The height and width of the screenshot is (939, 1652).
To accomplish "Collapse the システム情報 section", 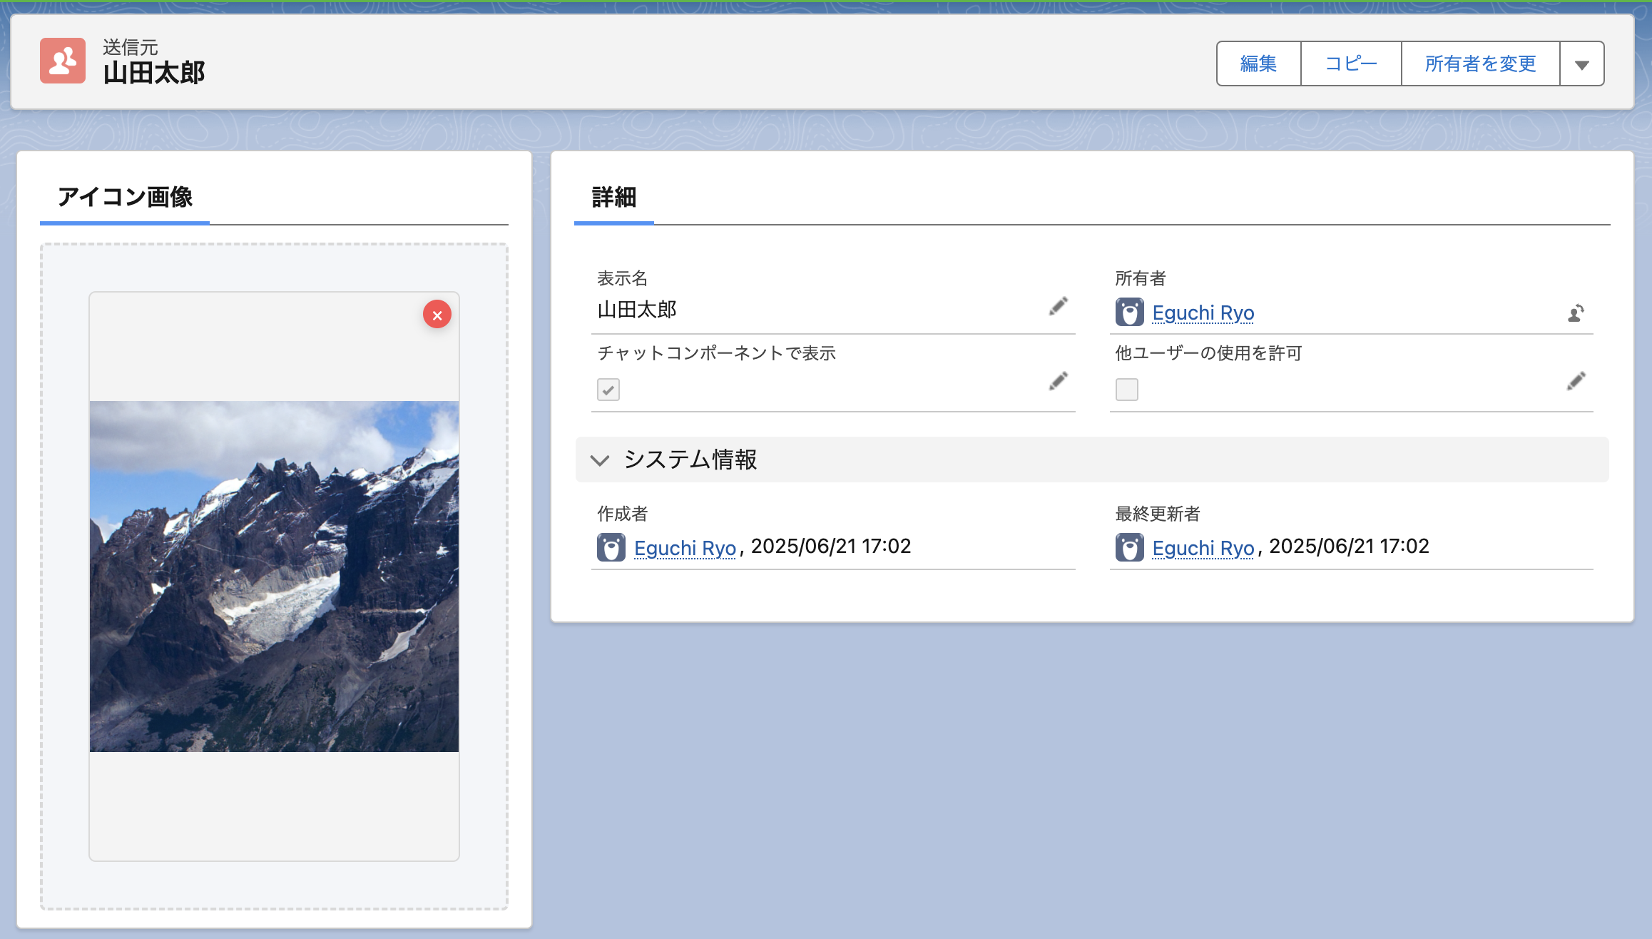I will coord(601,460).
